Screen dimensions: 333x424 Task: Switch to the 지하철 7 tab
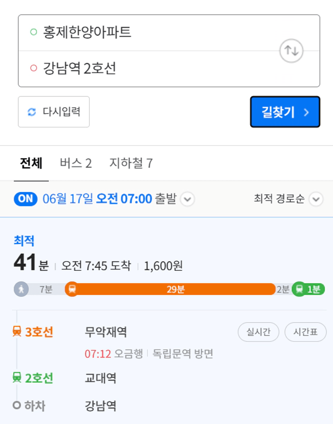point(131,163)
